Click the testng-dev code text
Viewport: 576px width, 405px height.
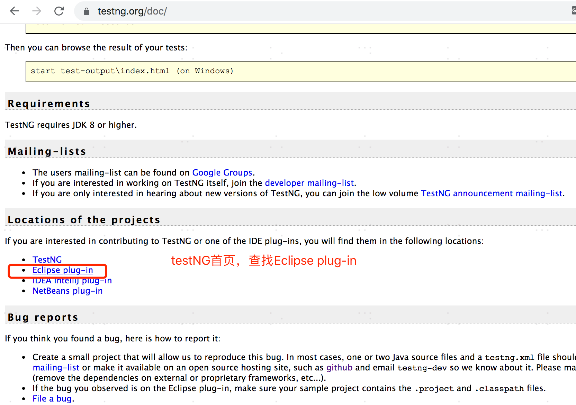(422, 368)
